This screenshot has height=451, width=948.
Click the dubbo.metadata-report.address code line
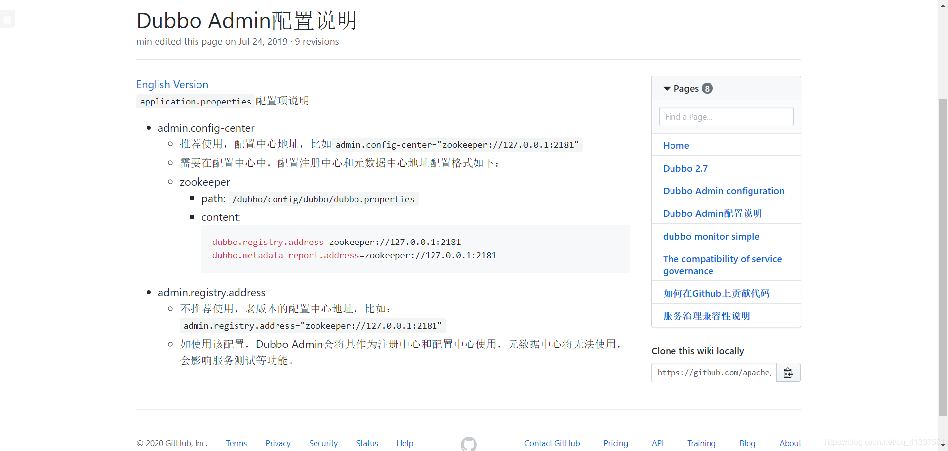(x=354, y=255)
